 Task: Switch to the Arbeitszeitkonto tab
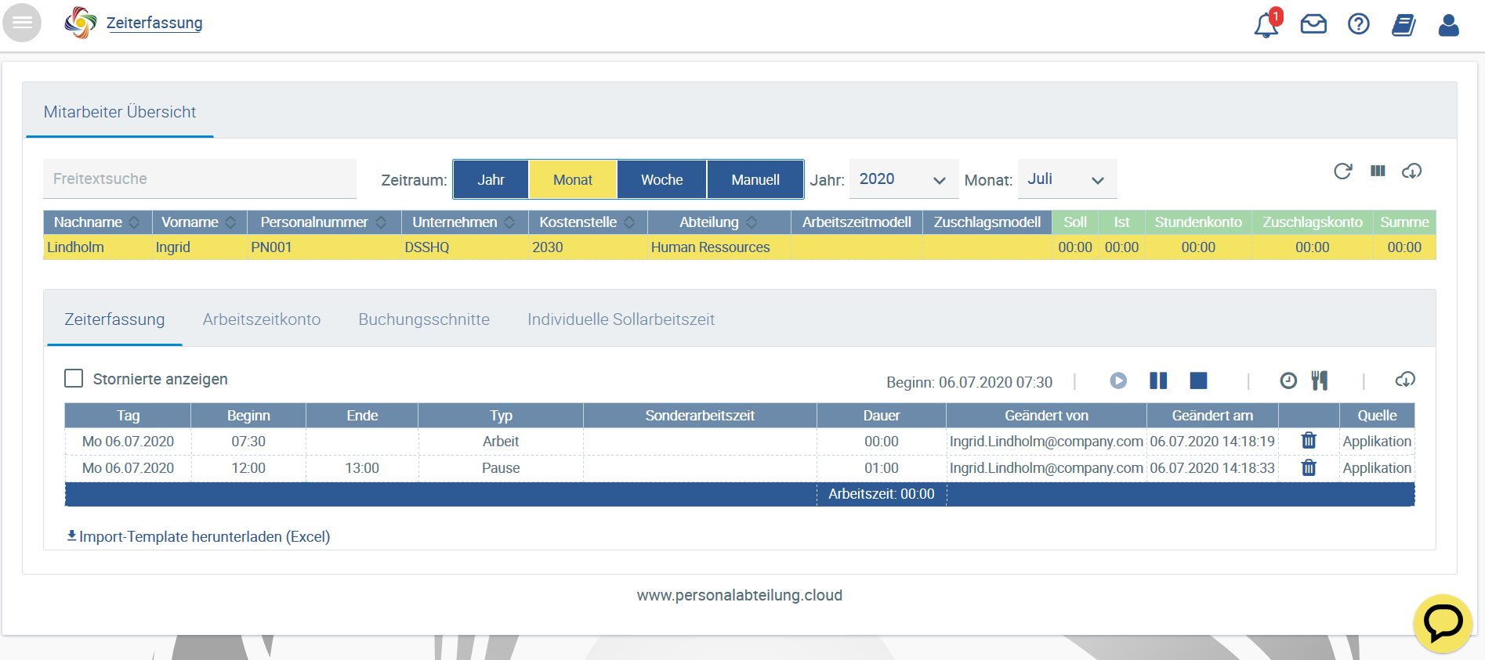click(262, 319)
